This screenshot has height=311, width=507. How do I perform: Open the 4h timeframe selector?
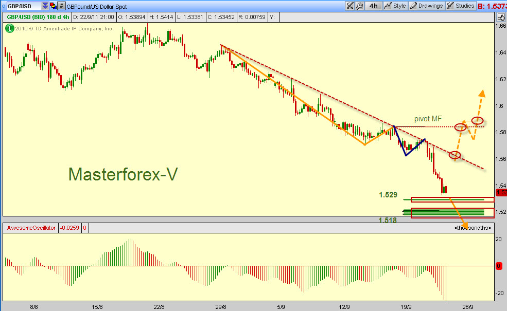click(374, 6)
